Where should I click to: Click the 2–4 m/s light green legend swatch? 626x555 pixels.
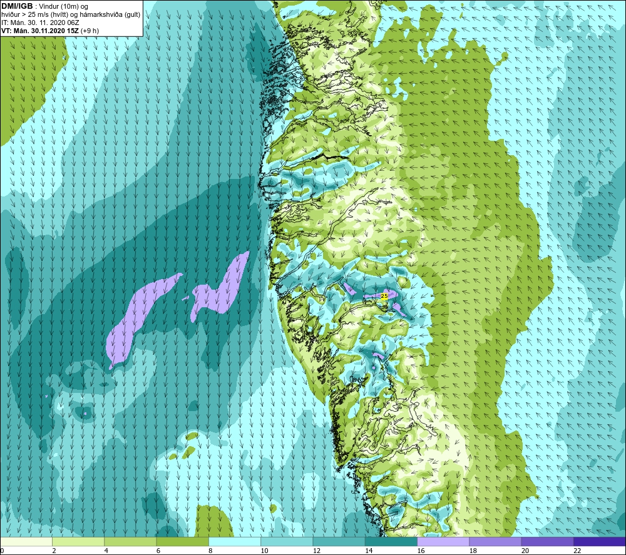pos(78,541)
